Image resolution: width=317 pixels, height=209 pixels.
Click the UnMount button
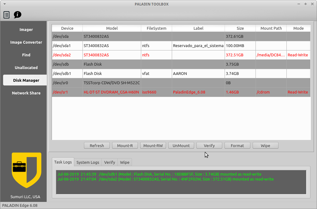click(181, 146)
